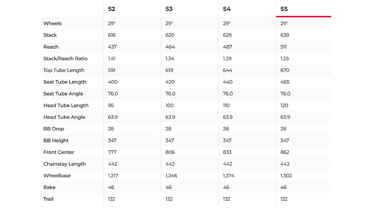This screenshot has width=372, height=209.
Task: Select the S3 size column header
Action: point(169,9)
